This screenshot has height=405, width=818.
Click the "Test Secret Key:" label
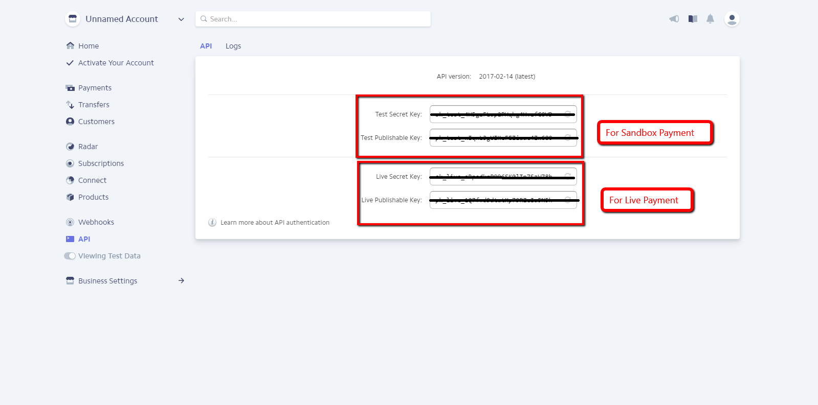399,114
